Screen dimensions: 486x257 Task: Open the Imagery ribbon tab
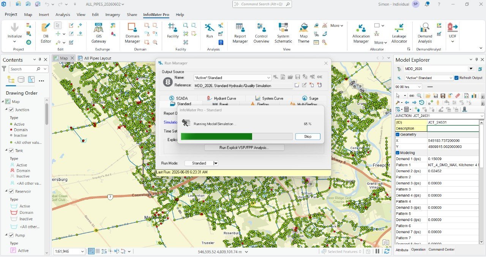[x=112, y=14]
